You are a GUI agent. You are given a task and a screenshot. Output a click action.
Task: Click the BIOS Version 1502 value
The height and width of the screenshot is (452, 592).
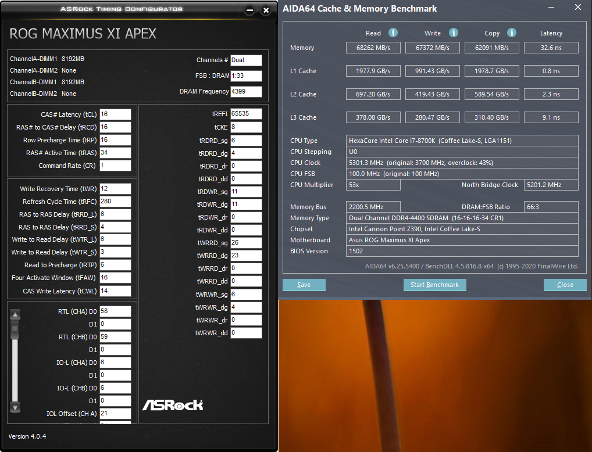[x=462, y=251]
